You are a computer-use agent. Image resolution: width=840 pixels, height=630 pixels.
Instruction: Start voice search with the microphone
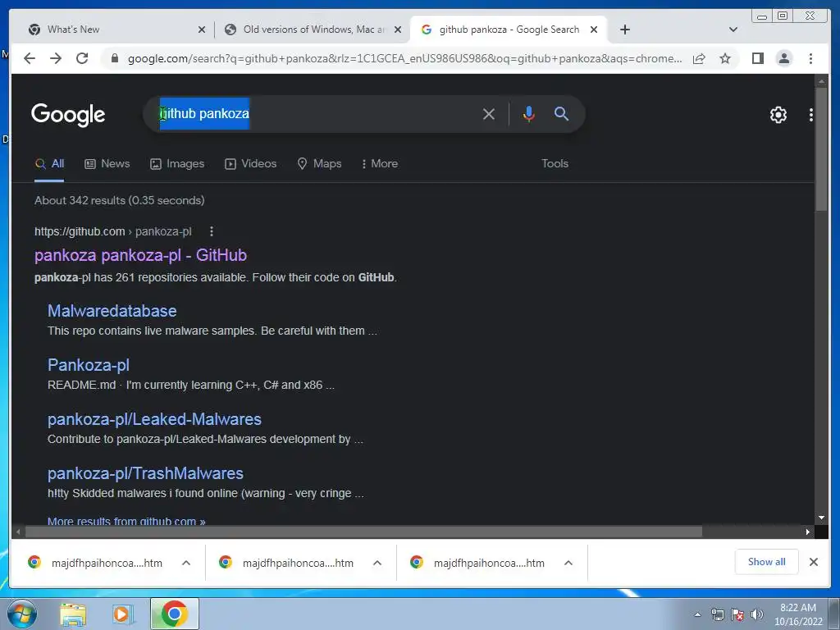pos(529,113)
